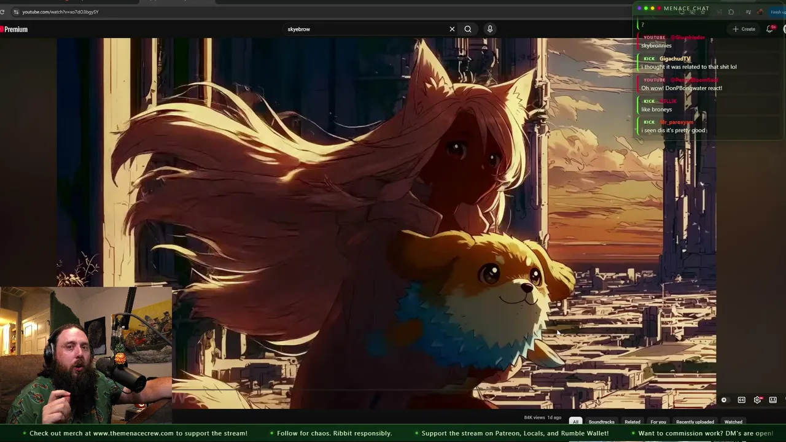Screen dimensions: 786x442
Task: Select the "Related" filter chip
Action: [x=632, y=422]
